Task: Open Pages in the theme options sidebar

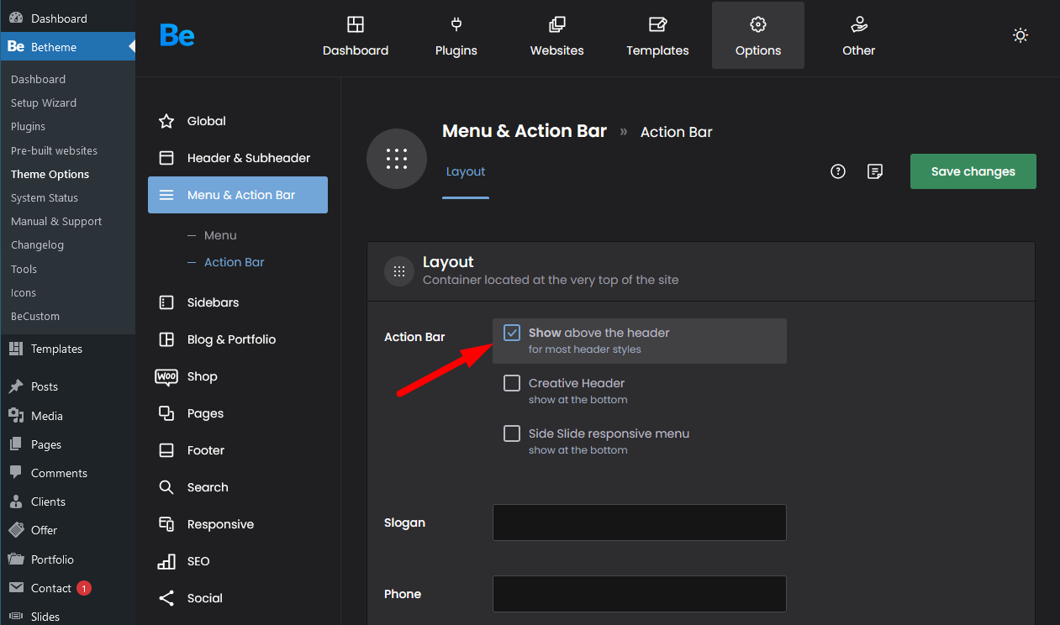Action: [x=238, y=413]
